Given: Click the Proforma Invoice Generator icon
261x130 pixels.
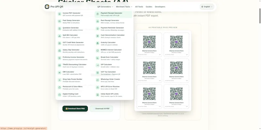Looking at the screenshot, I should click(x=60, y=58).
